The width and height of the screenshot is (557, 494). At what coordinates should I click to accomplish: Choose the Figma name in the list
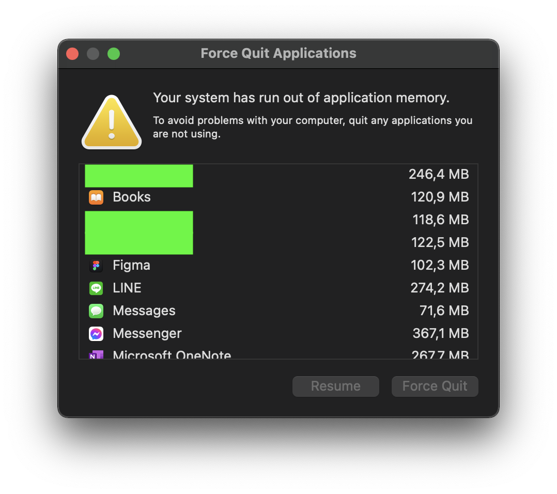[x=131, y=266]
